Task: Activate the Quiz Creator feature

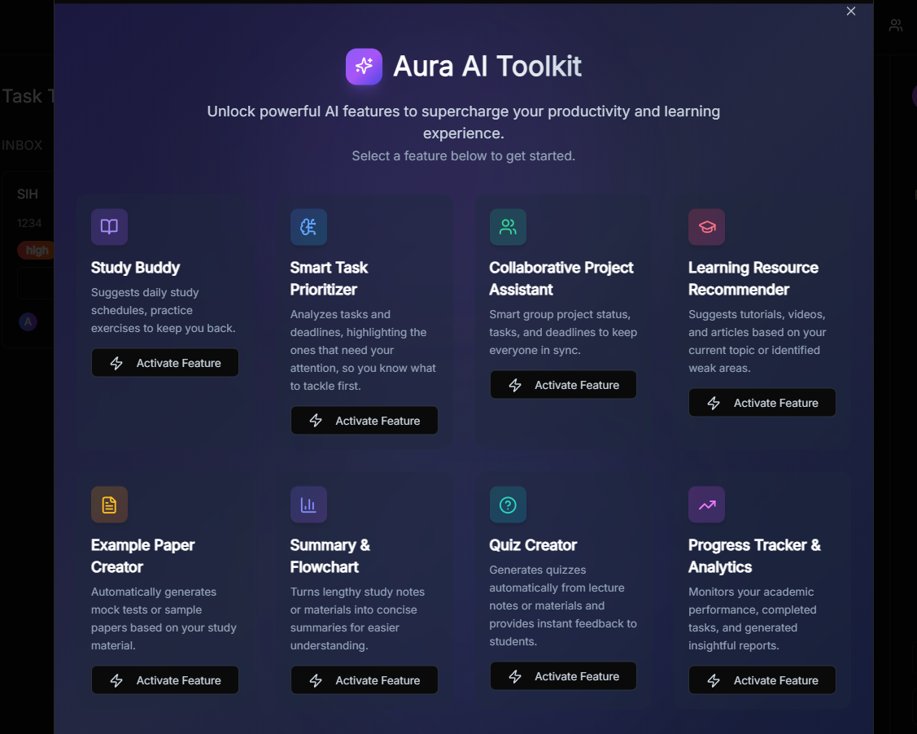Action: point(563,675)
